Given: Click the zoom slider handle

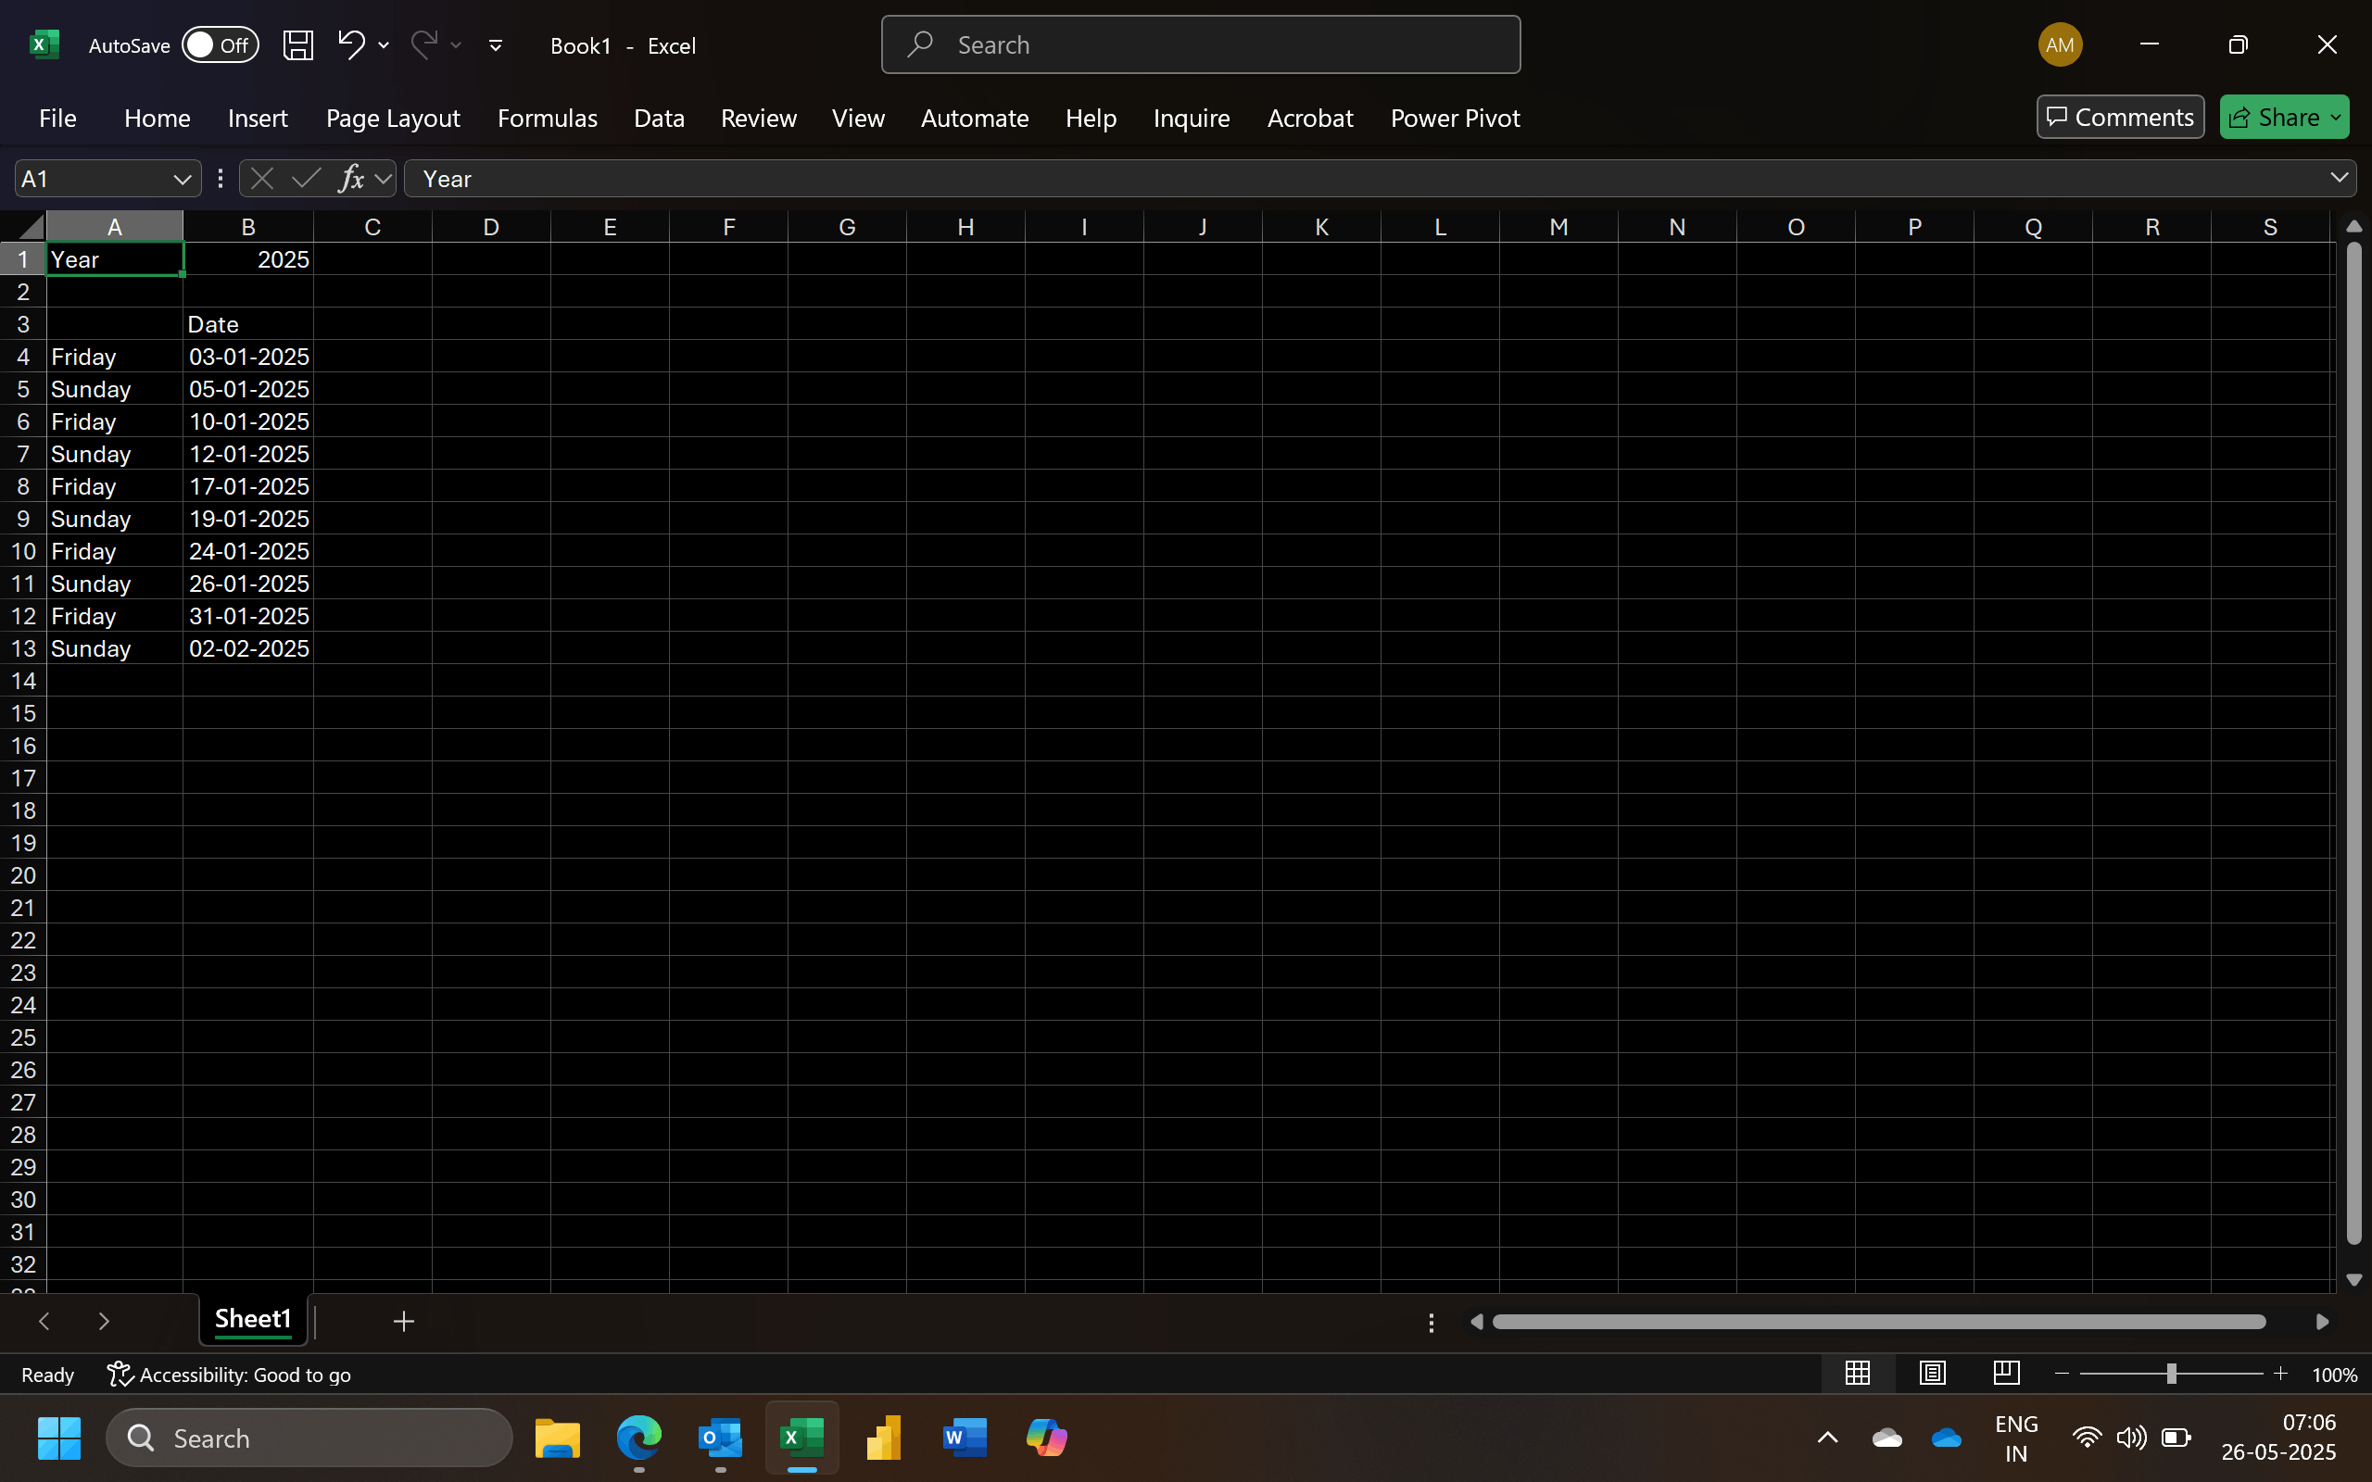Looking at the screenshot, I should (x=2171, y=1375).
